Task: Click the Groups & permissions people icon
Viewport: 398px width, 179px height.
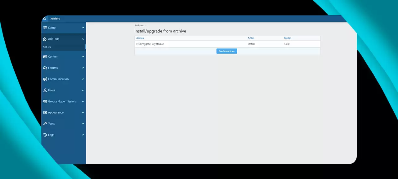Action: (x=45, y=101)
